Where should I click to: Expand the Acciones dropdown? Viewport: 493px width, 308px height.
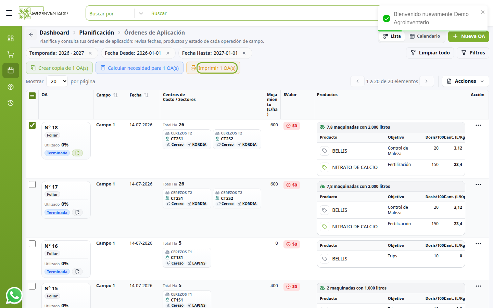465,81
